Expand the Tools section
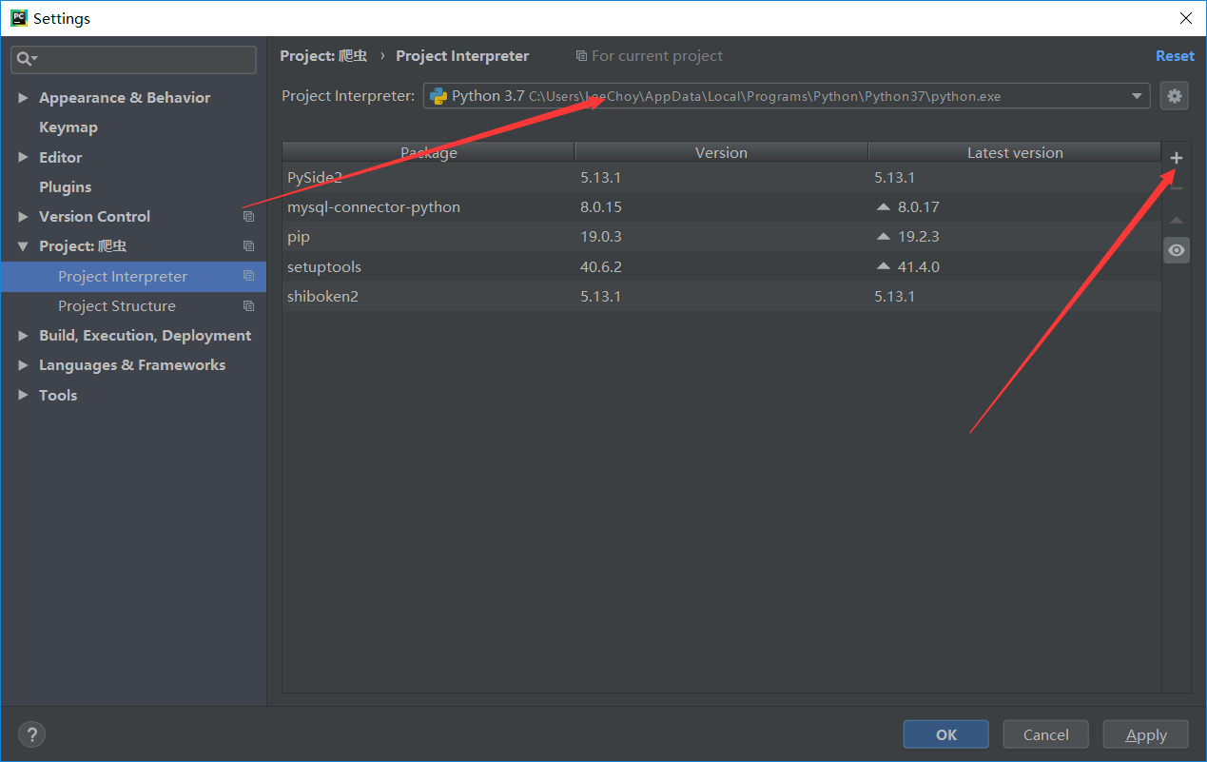Viewport: 1207px width, 762px height. 23,395
